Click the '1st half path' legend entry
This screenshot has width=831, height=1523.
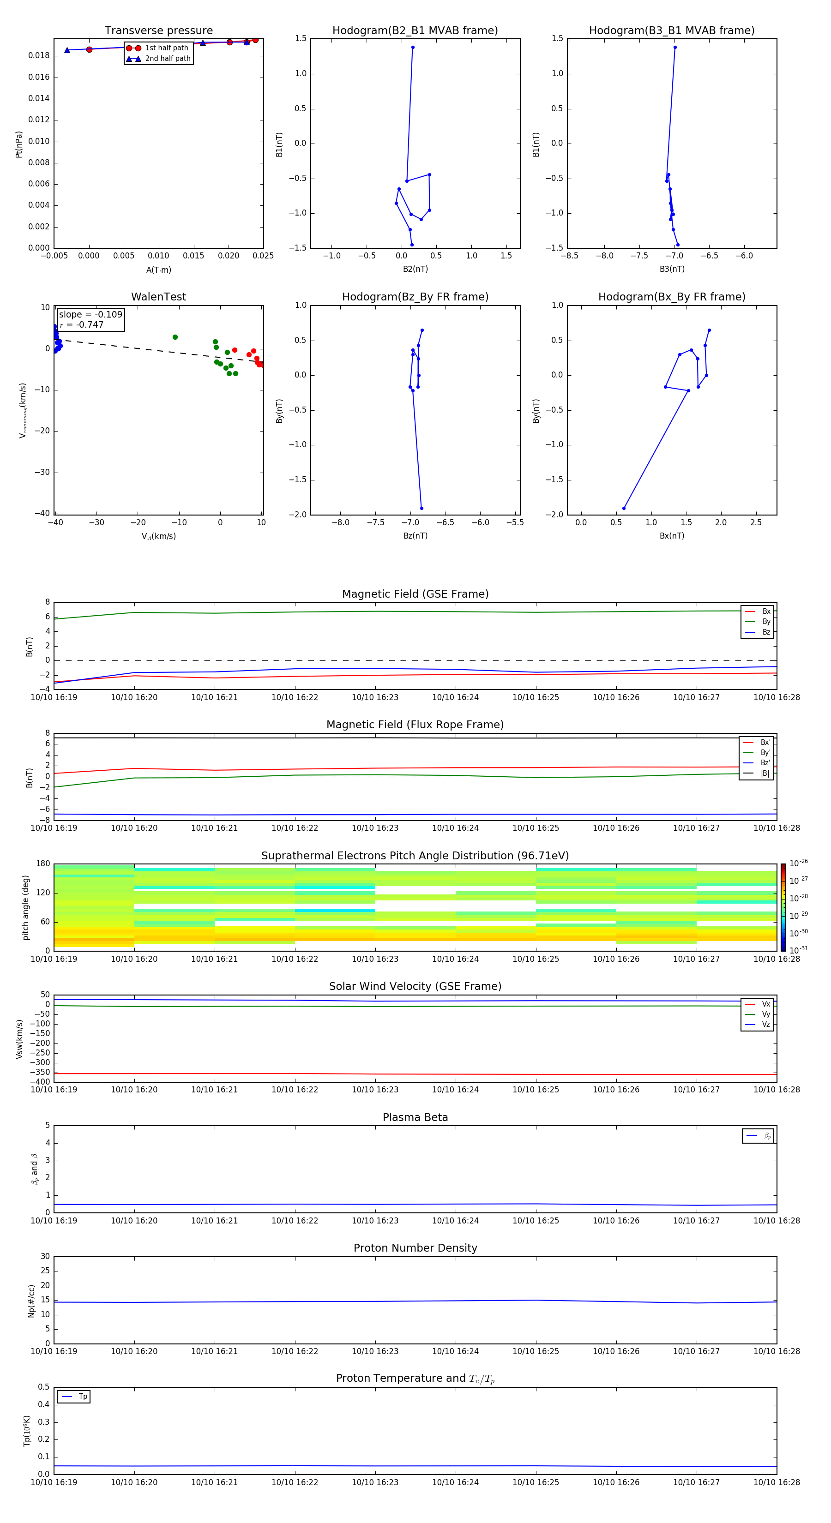coord(158,48)
